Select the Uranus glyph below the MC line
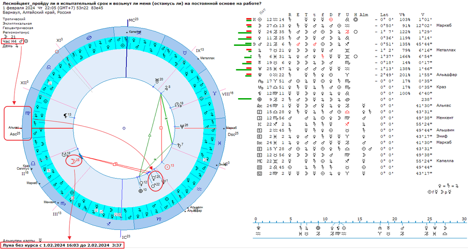 157,80
